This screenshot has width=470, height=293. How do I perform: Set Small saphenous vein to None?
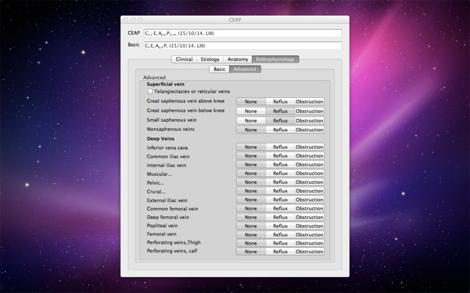pyautogui.click(x=251, y=121)
